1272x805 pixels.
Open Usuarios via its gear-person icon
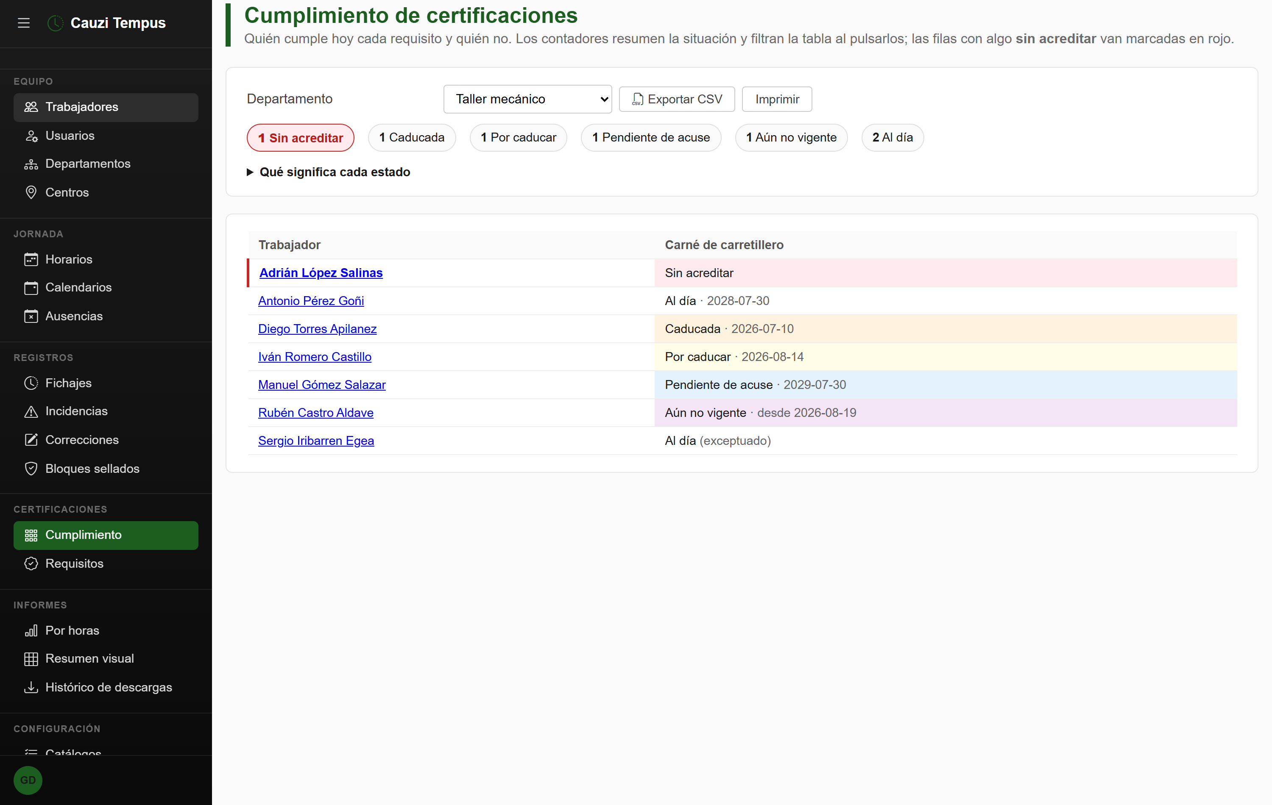pos(31,136)
